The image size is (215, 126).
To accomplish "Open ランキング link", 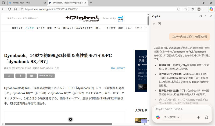I will pos(111,28).
